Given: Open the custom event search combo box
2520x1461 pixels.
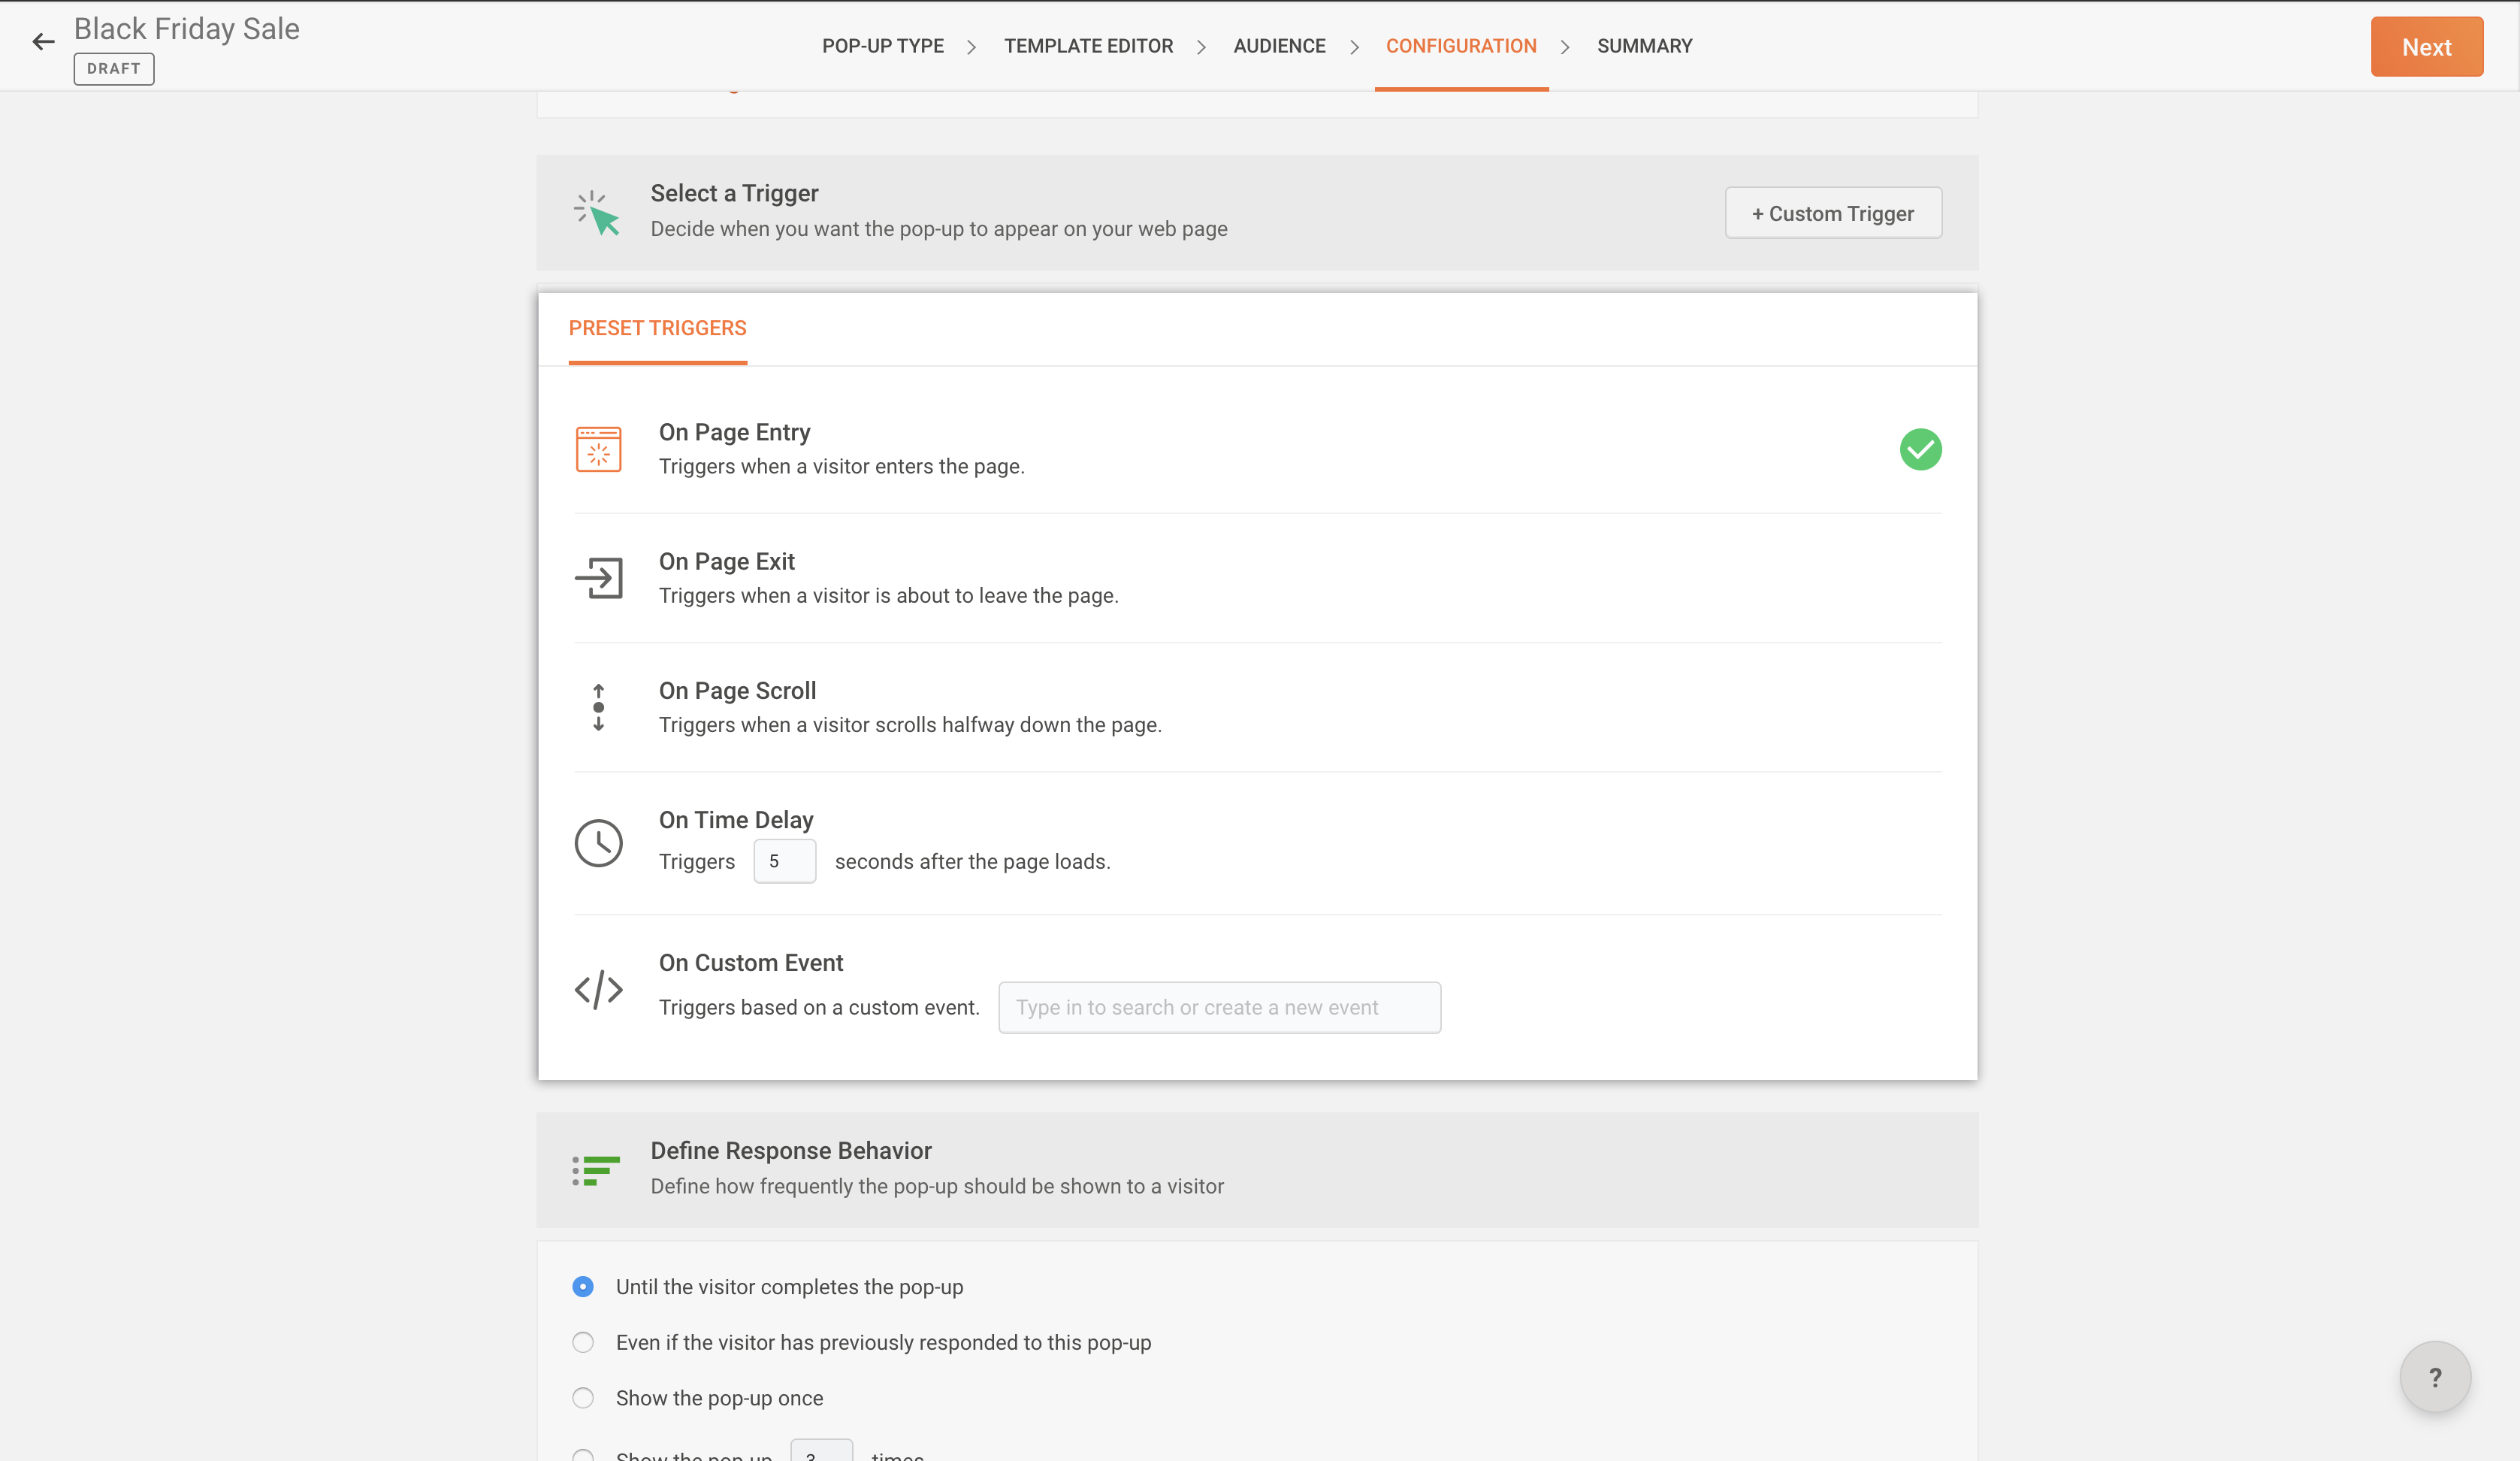Looking at the screenshot, I should point(1219,1007).
